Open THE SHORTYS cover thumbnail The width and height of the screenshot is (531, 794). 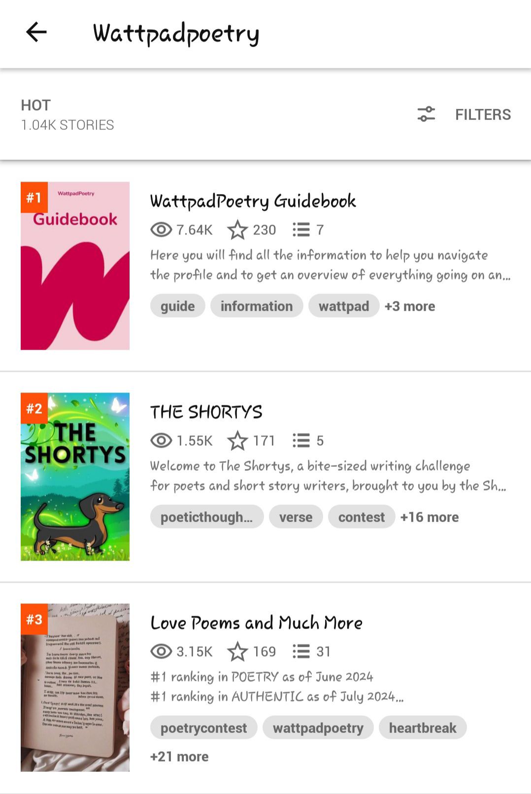tap(75, 476)
